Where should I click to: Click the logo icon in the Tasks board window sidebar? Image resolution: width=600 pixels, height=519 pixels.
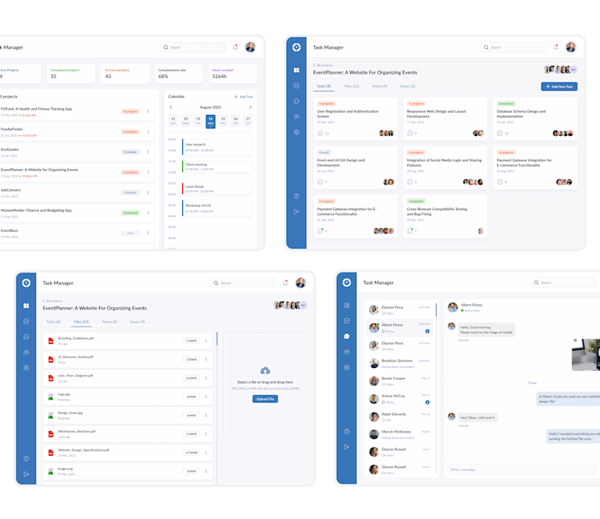[x=296, y=47]
